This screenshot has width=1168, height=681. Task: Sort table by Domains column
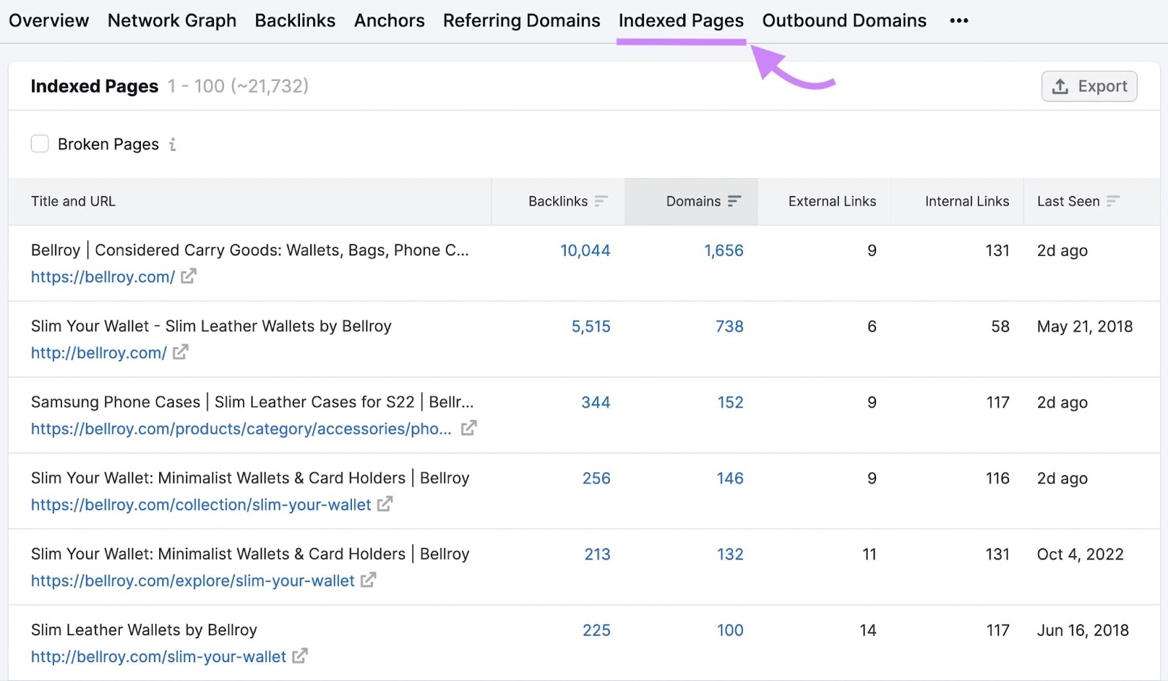pos(734,201)
